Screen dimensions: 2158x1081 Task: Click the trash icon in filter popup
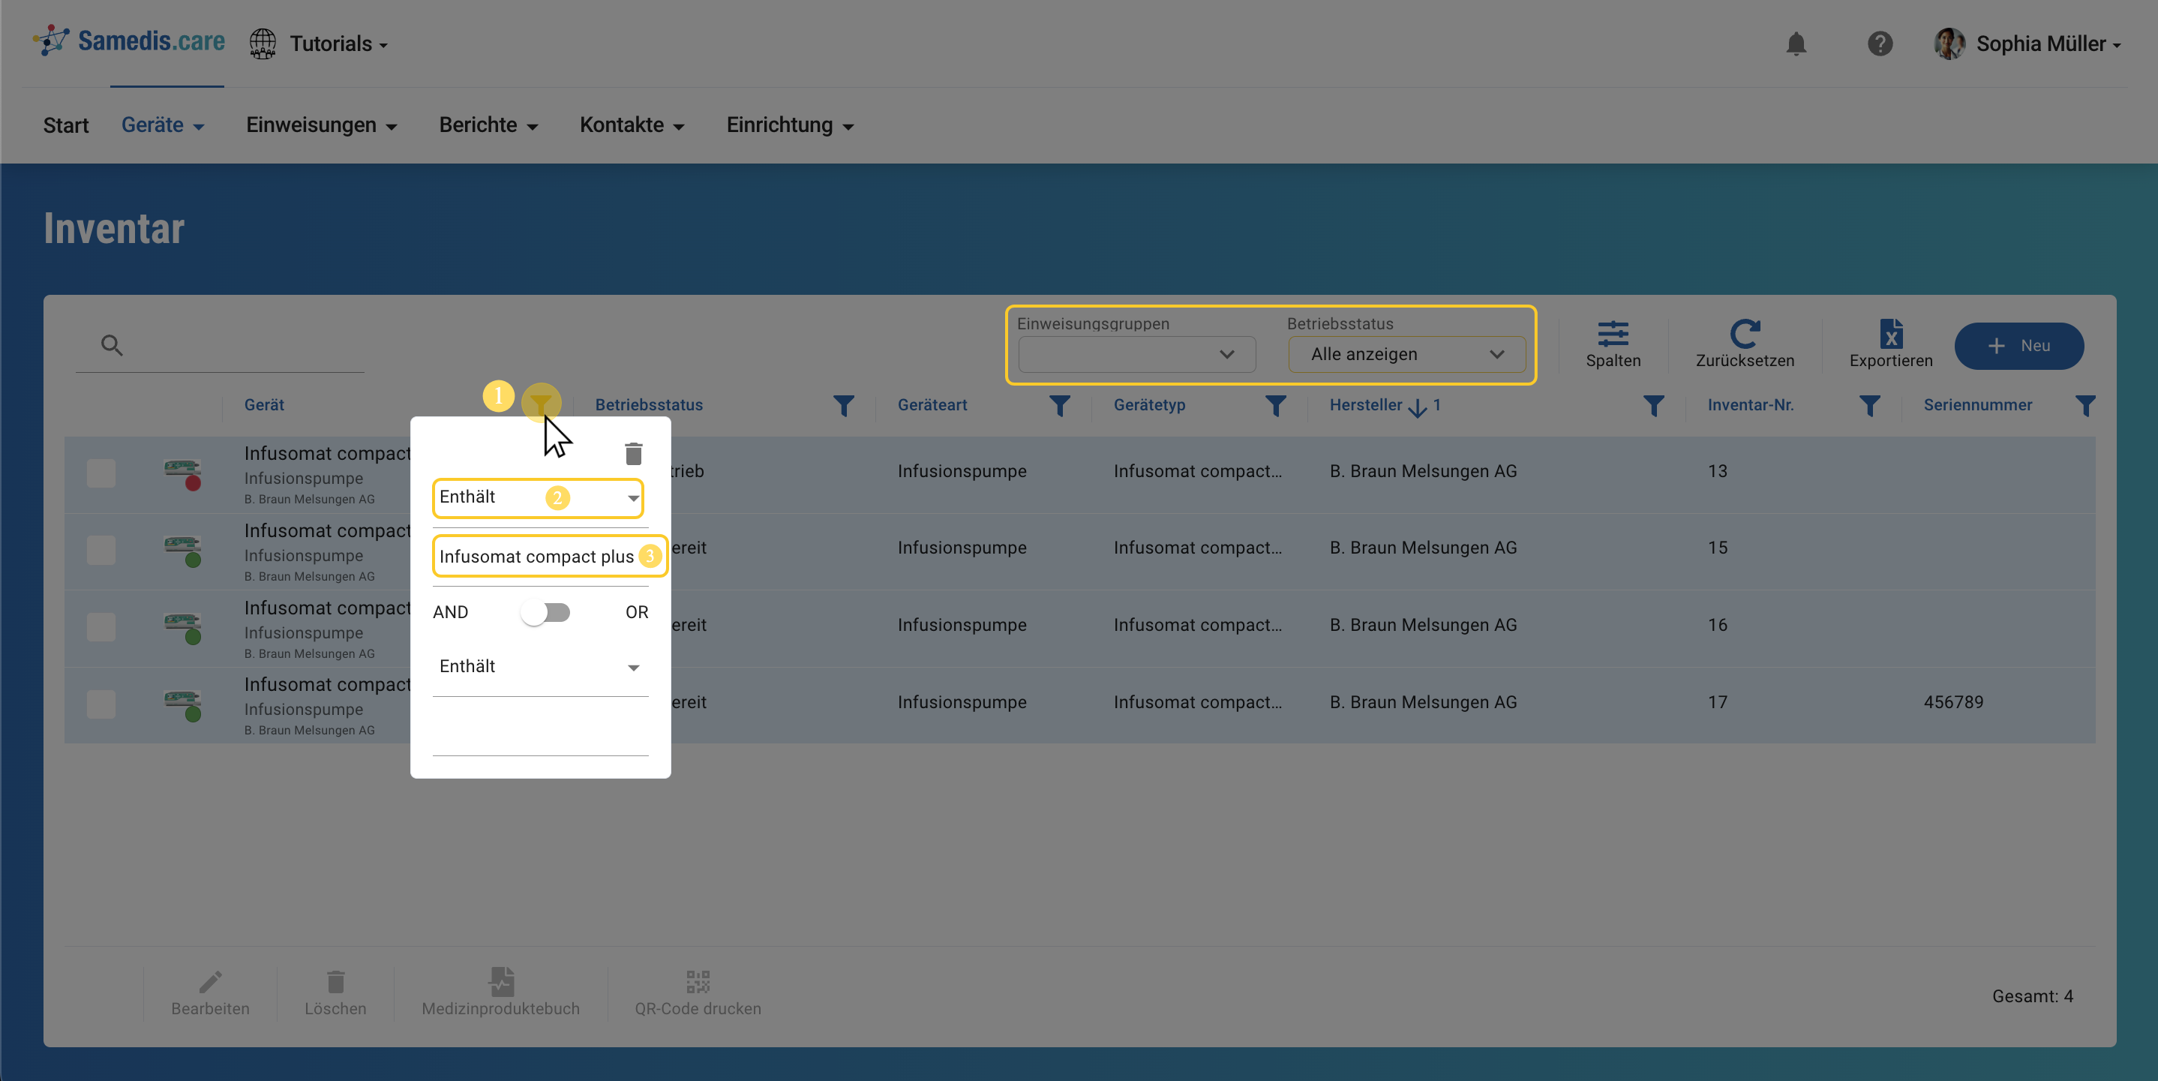(633, 453)
